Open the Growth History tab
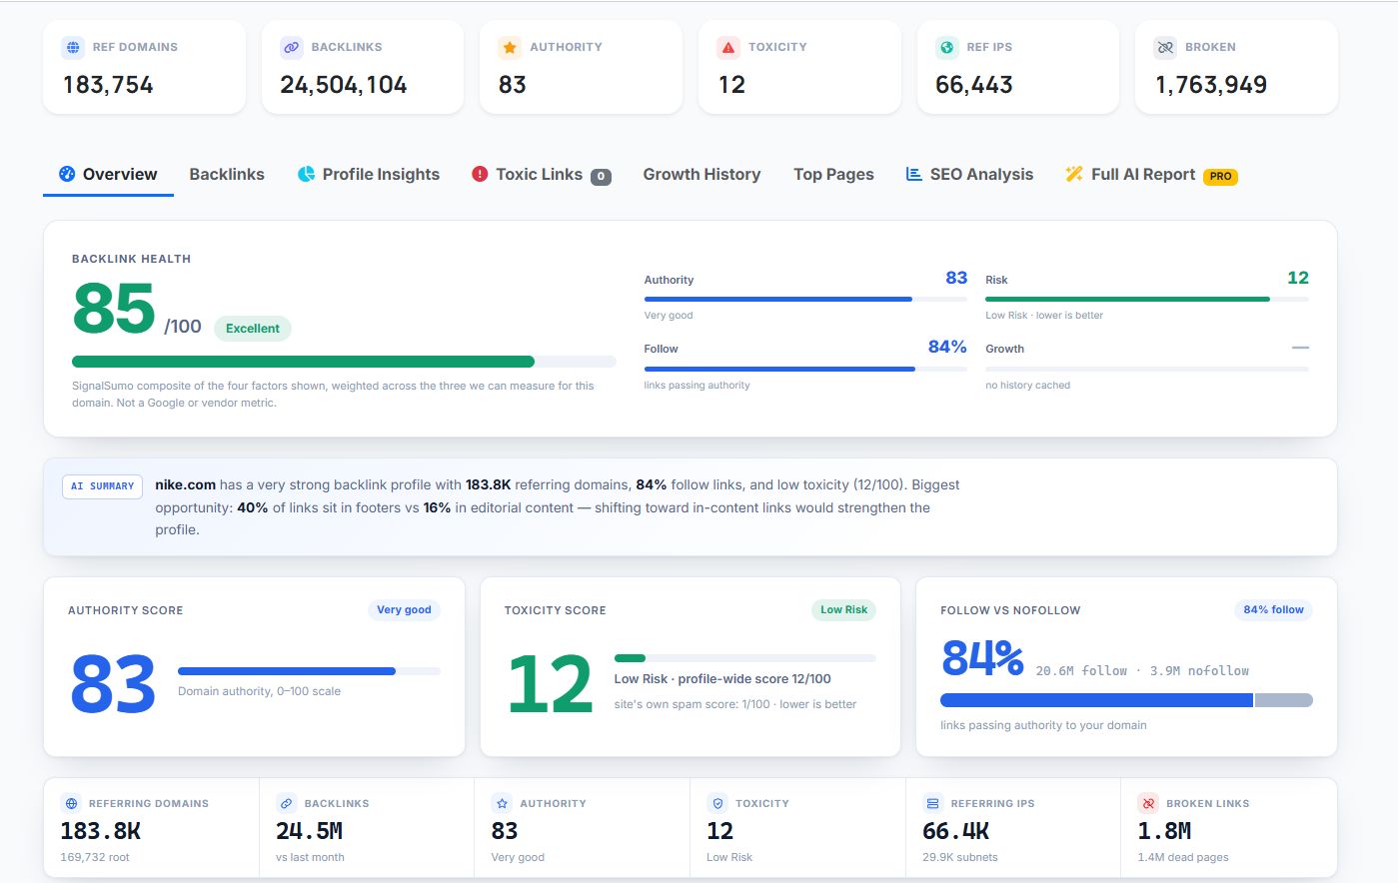The image size is (1398, 883). (701, 175)
